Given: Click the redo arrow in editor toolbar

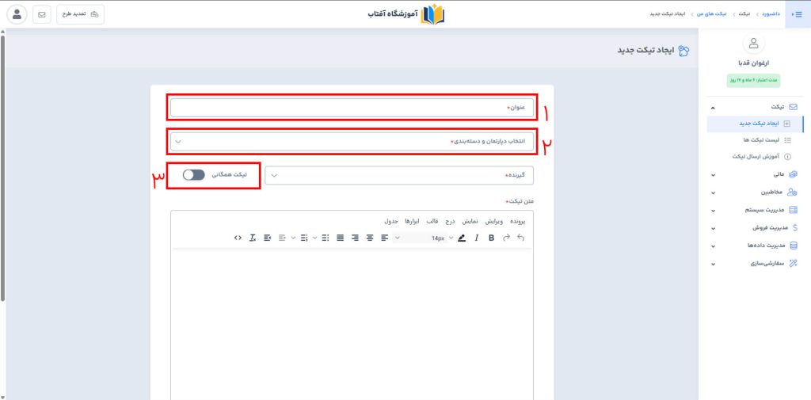Looking at the screenshot, I should pos(506,238).
